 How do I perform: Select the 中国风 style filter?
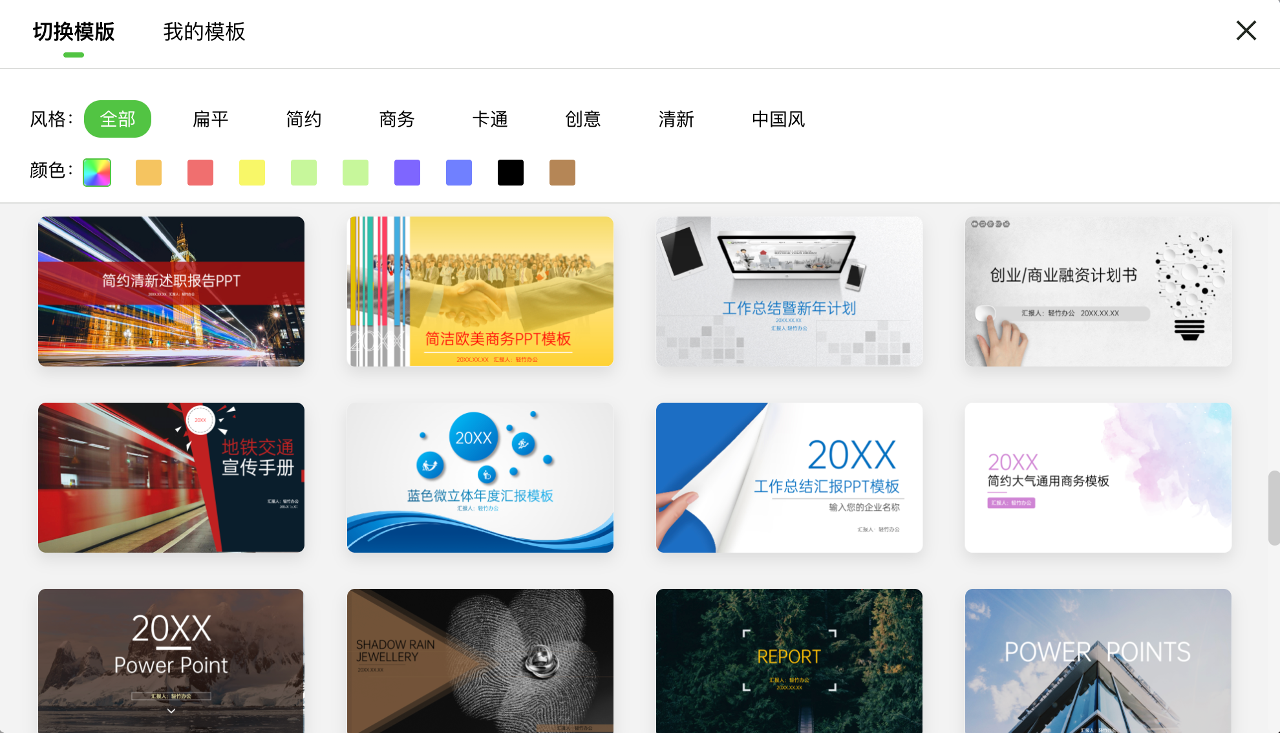coord(778,119)
